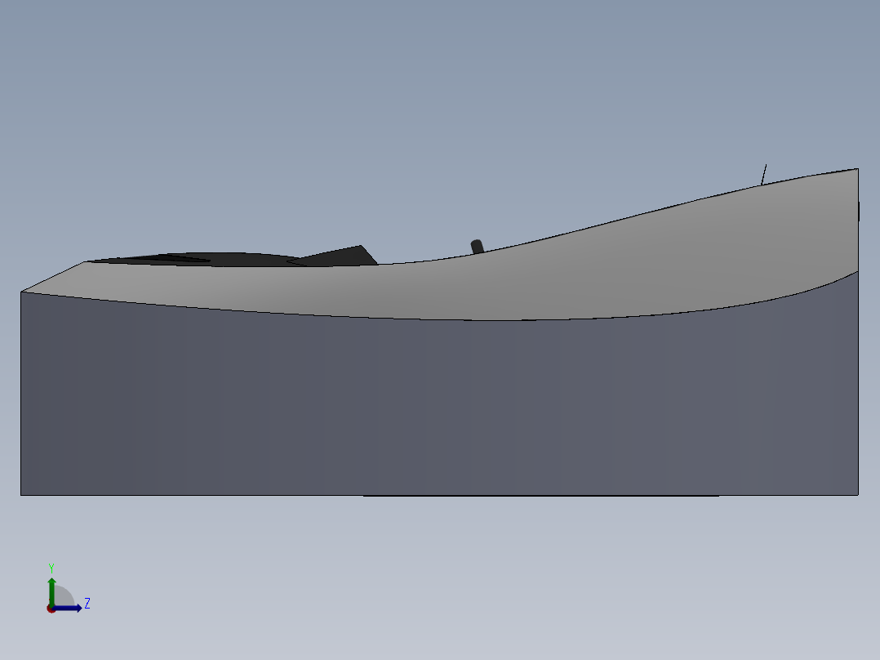Click the green Y axis of the triad
This screenshot has width=880, height=660.
pyautogui.click(x=51, y=591)
